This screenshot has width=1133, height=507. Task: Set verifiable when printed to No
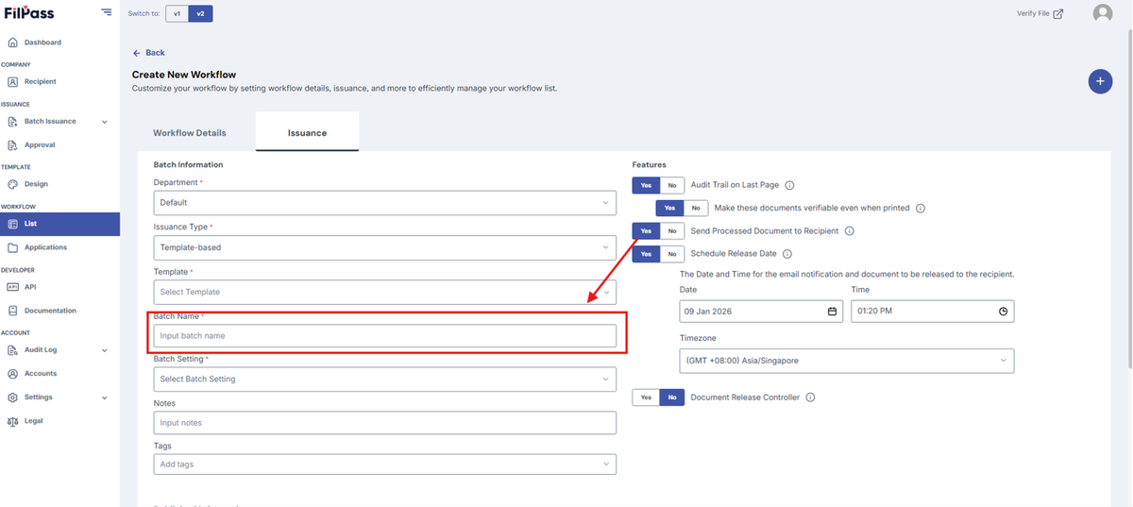[696, 208]
